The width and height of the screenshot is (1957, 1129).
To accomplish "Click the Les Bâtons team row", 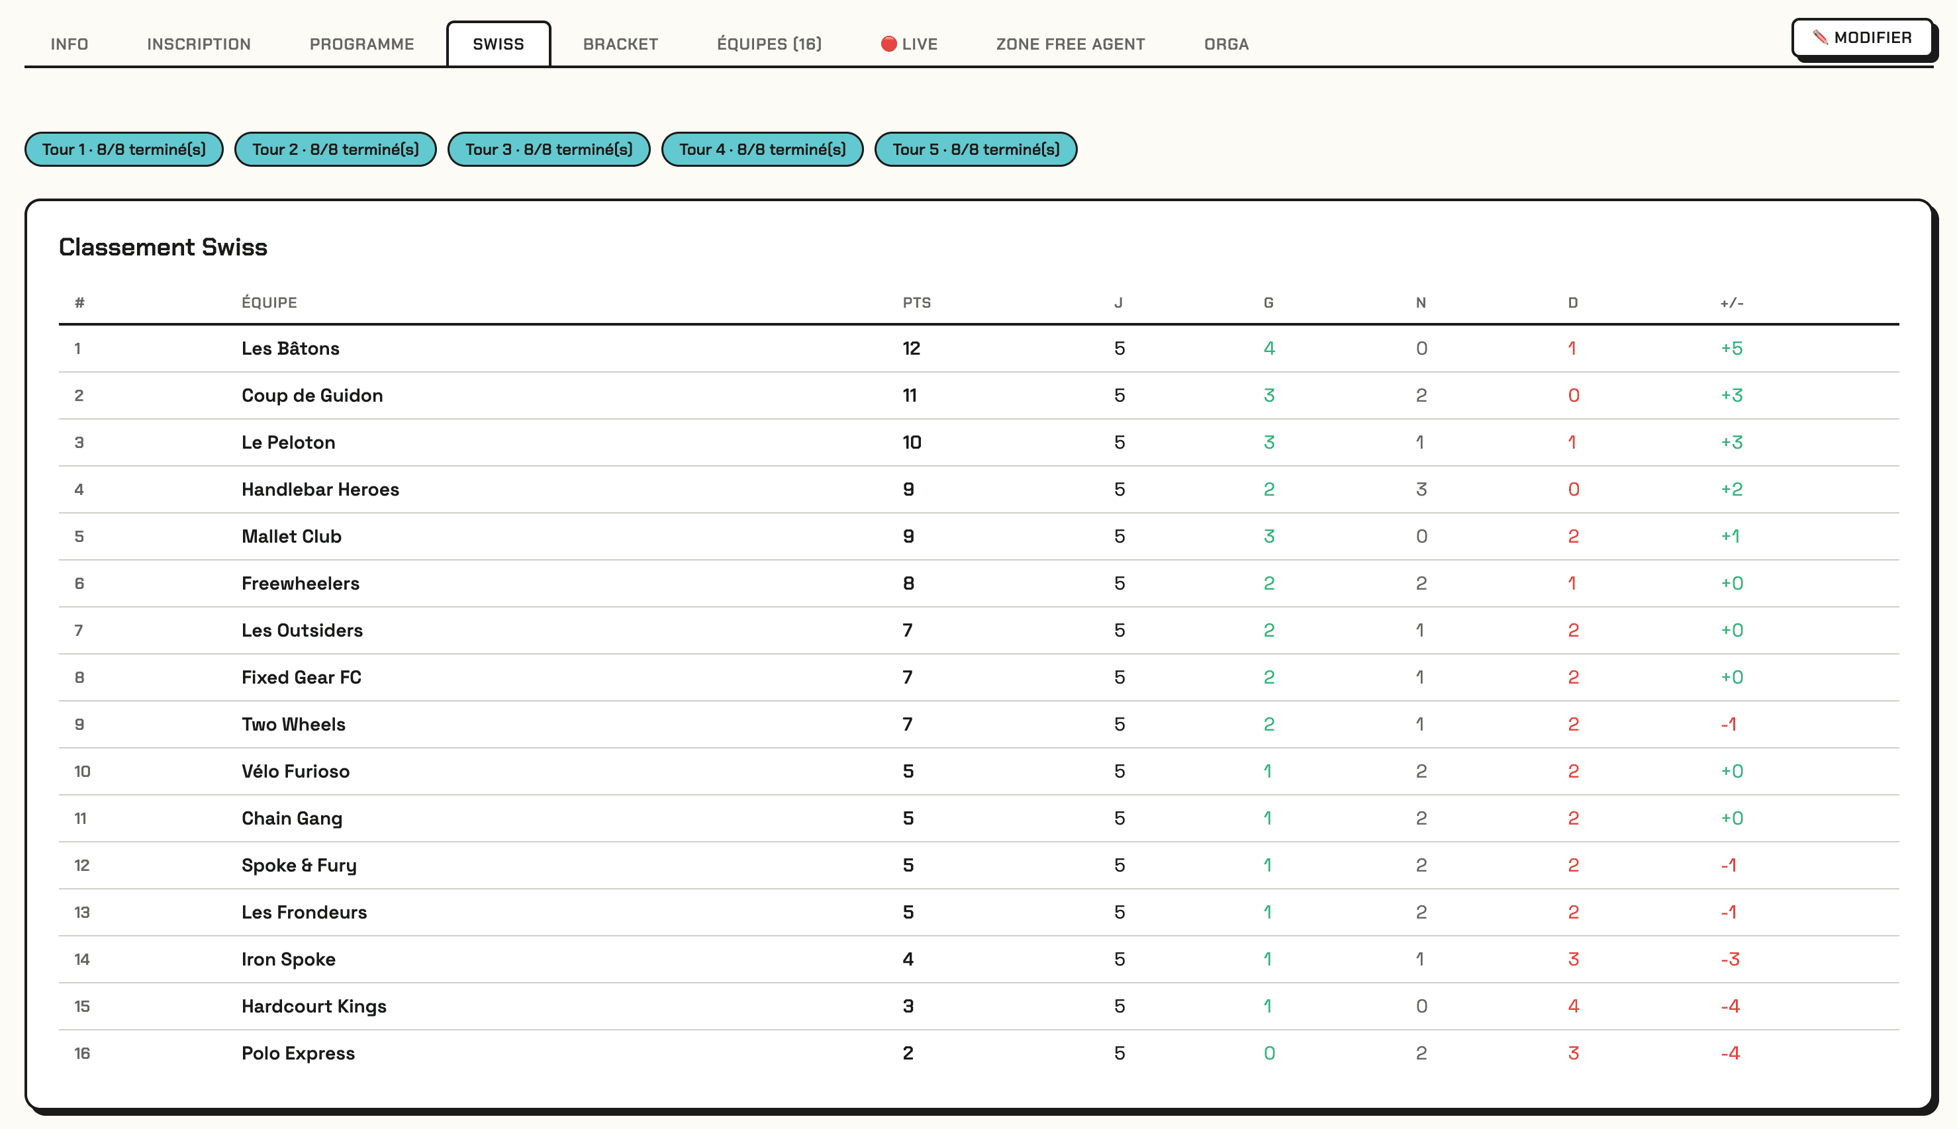I will click(x=290, y=348).
